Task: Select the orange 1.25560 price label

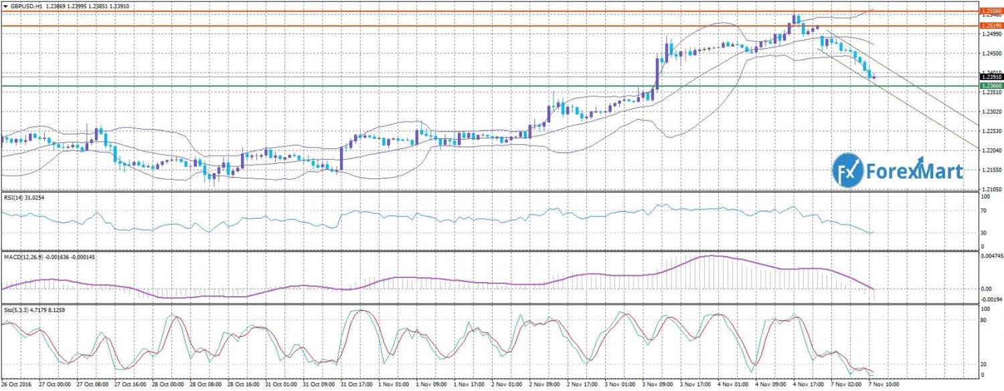Action: pyautogui.click(x=990, y=11)
